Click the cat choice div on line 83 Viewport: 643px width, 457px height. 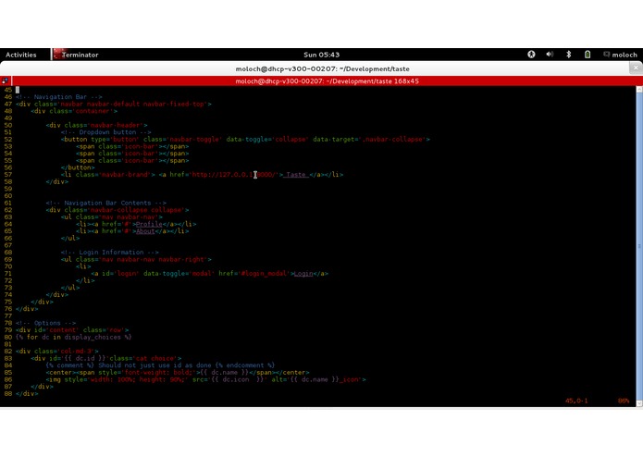tap(105, 358)
